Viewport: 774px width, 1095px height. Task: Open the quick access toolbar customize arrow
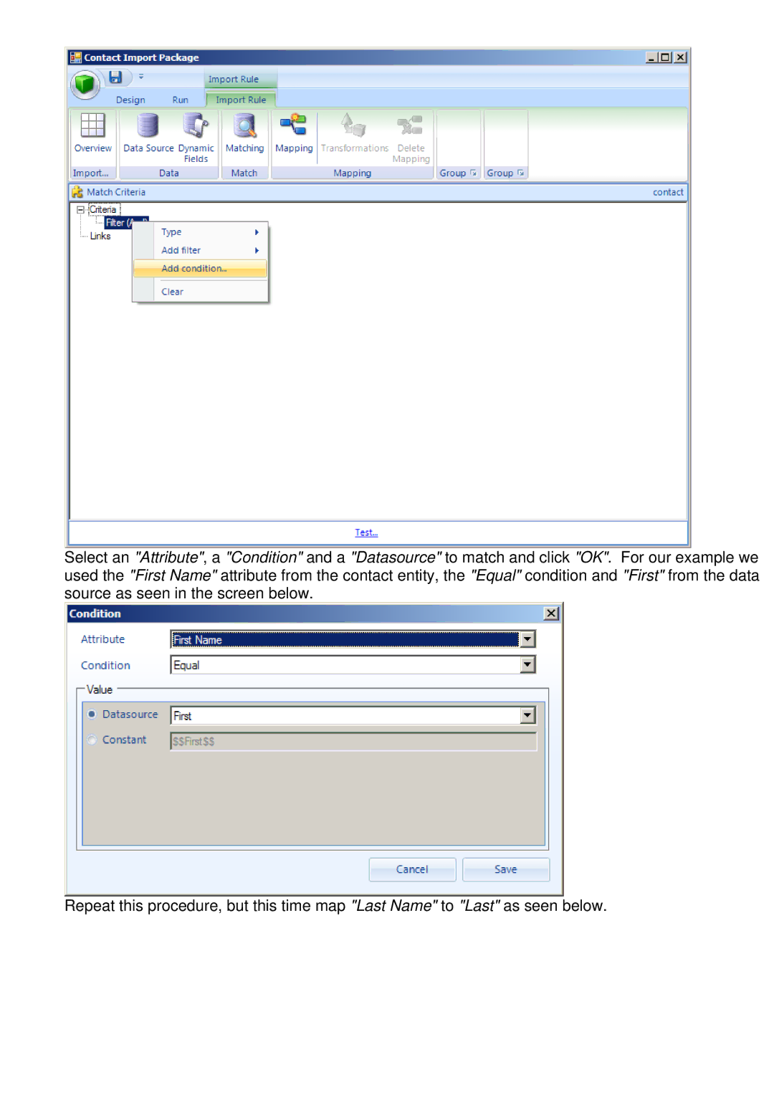tap(141, 76)
